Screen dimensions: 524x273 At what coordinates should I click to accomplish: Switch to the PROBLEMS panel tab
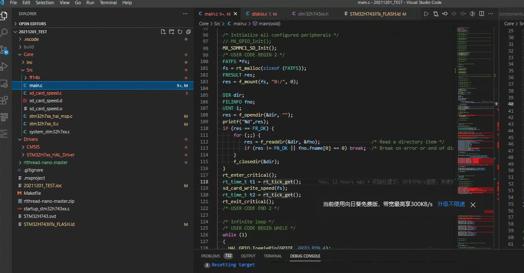(x=210, y=256)
